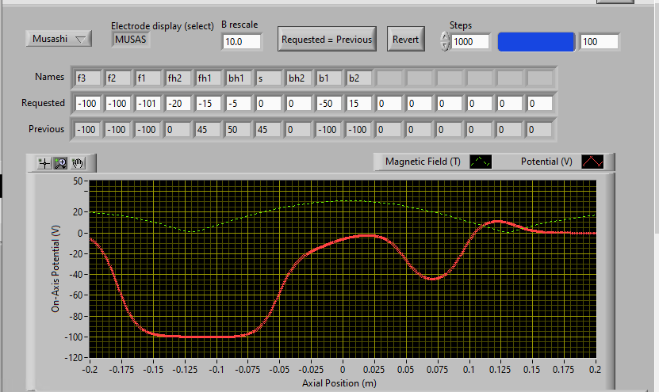Viewport: 659px width, 392px height.
Task: Click Requested value -100 for f3
Action: [x=88, y=103]
